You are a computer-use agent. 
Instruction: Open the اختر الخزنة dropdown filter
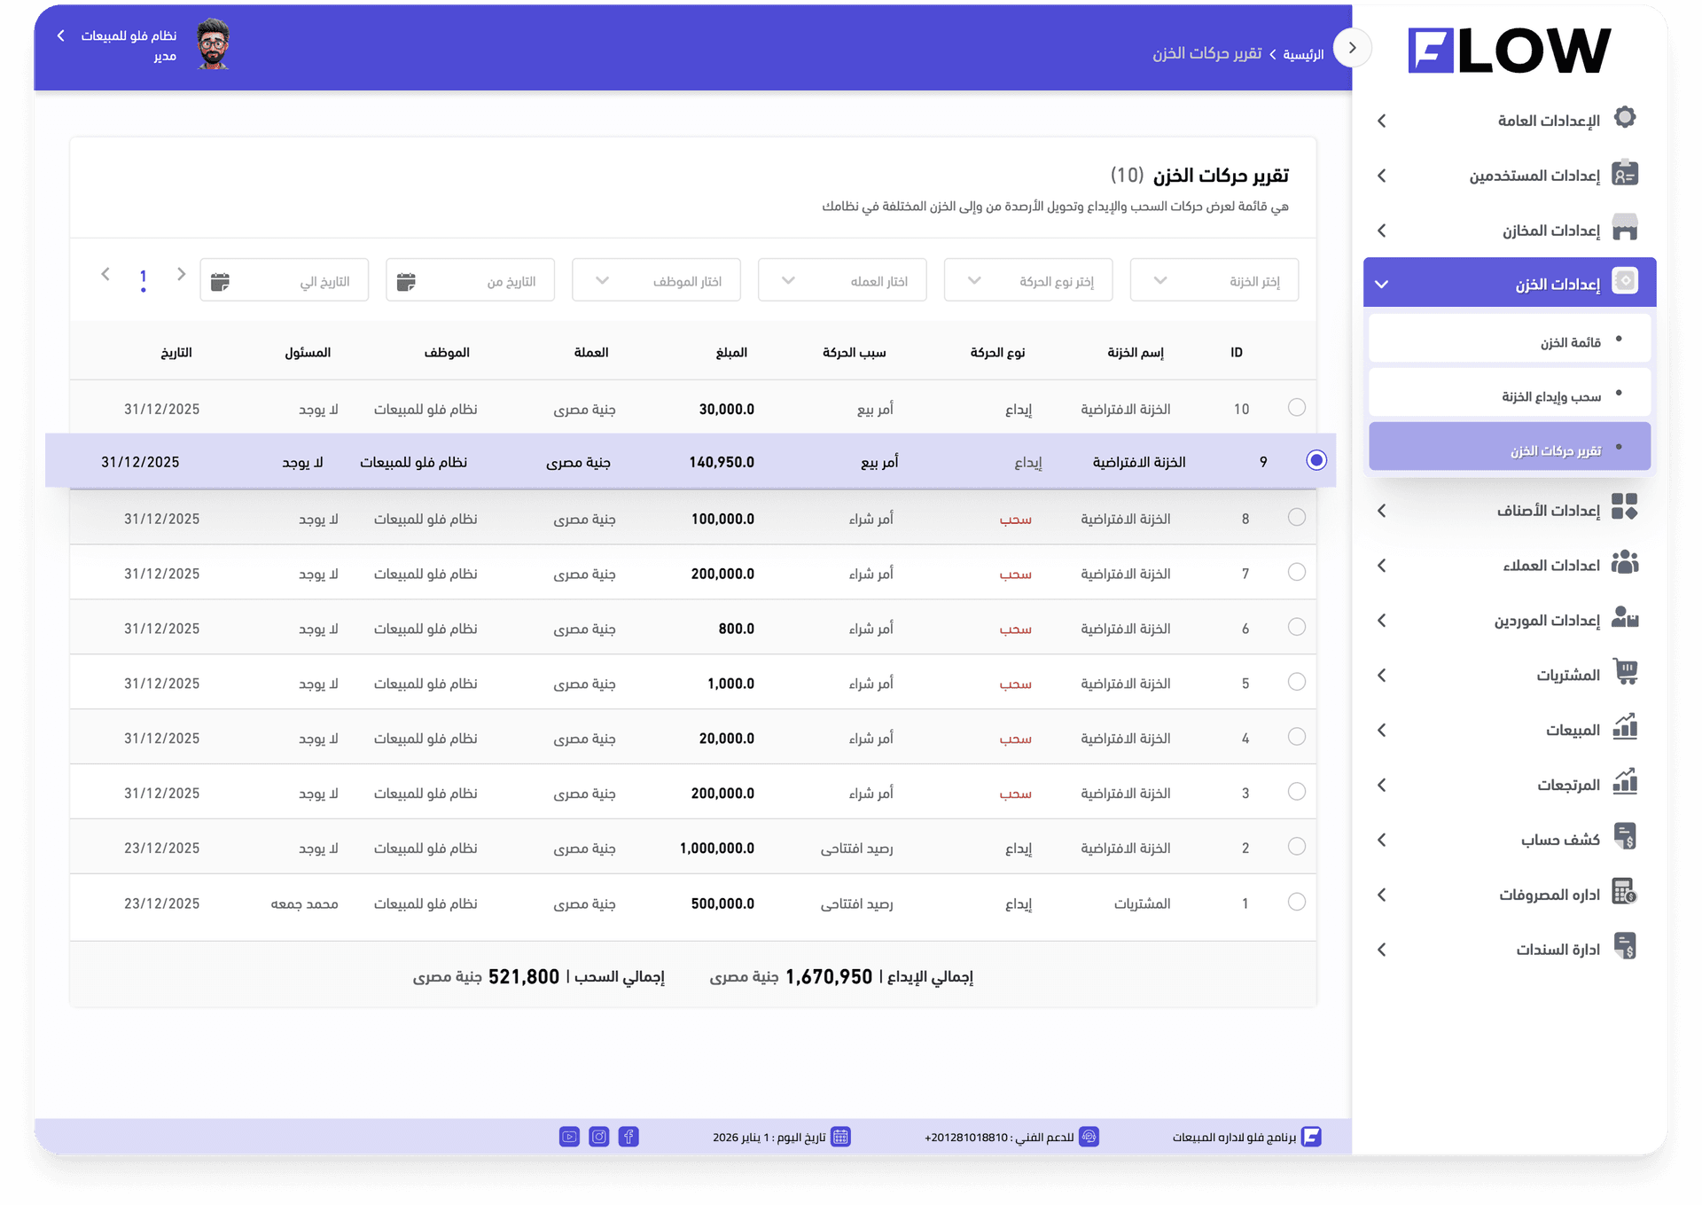[1214, 279]
